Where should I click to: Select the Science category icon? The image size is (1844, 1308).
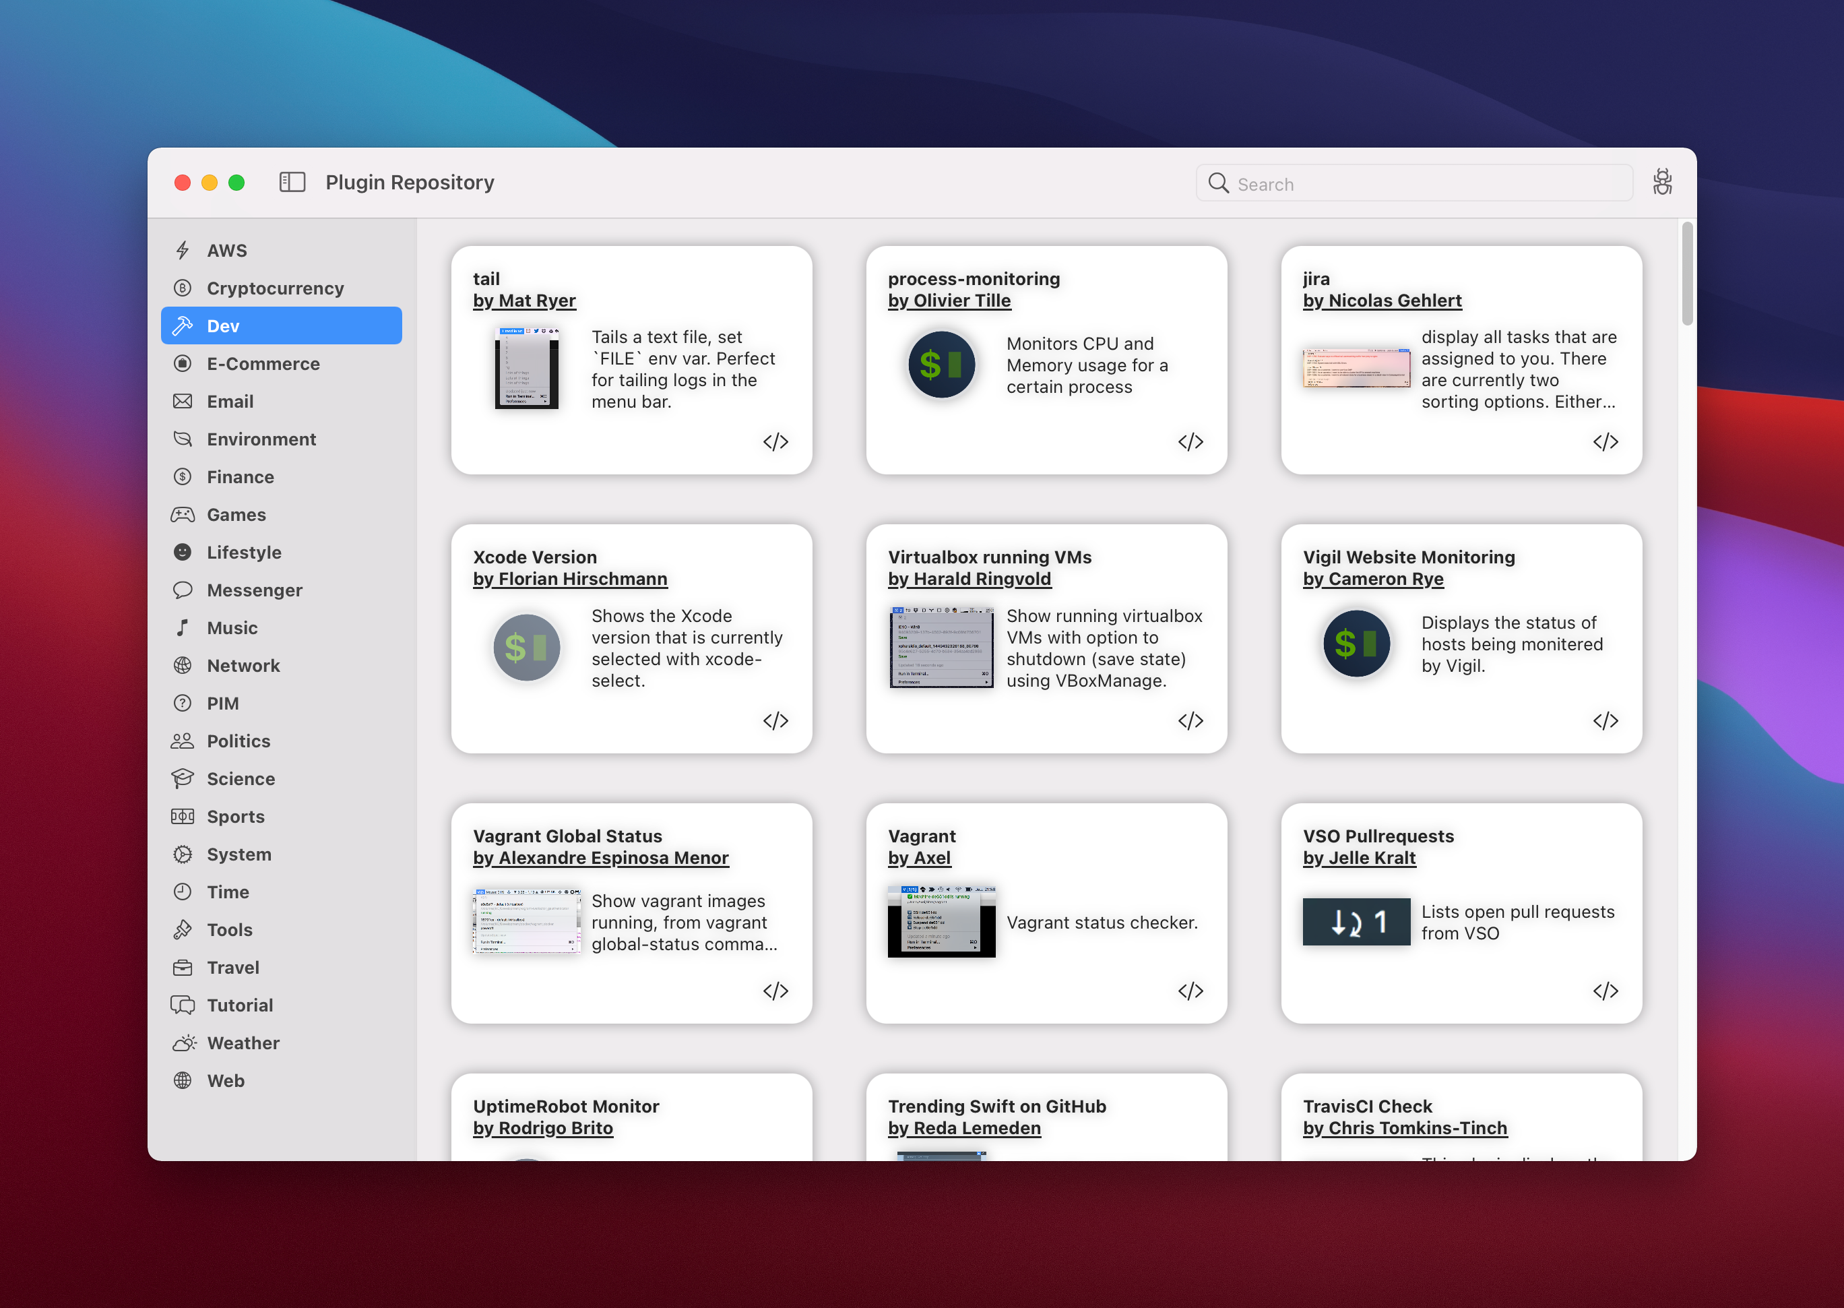point(185,778)
